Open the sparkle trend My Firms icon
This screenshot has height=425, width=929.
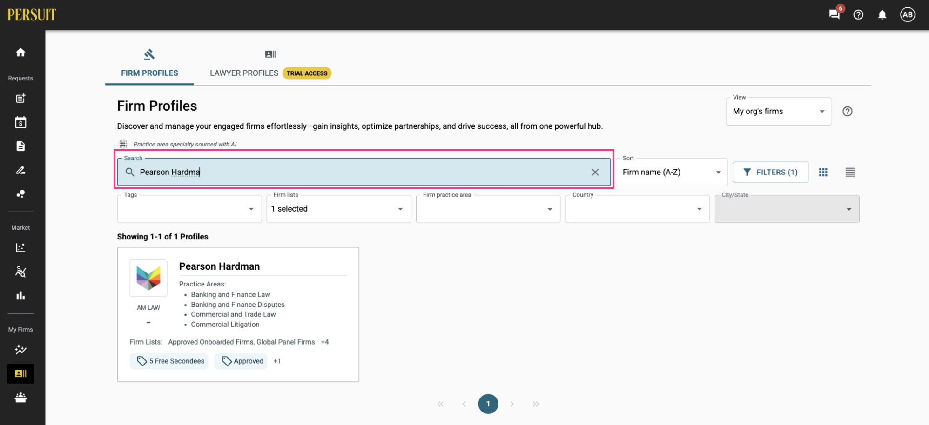20,350
